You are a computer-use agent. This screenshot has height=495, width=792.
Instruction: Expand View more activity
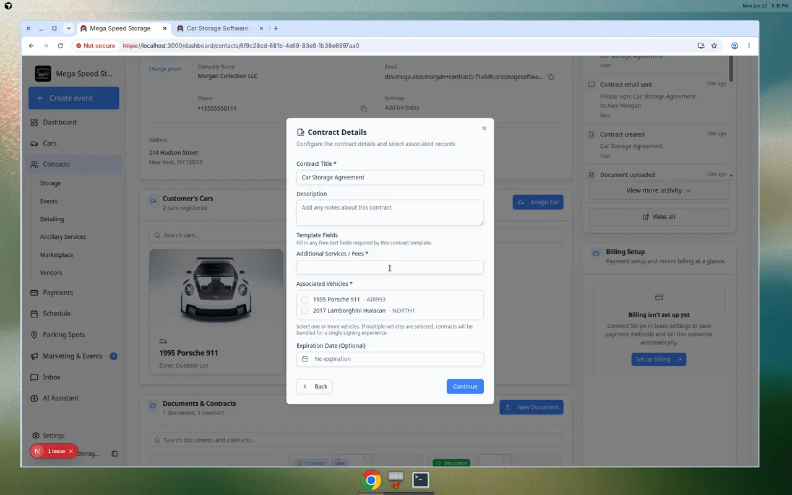(658, 191)
